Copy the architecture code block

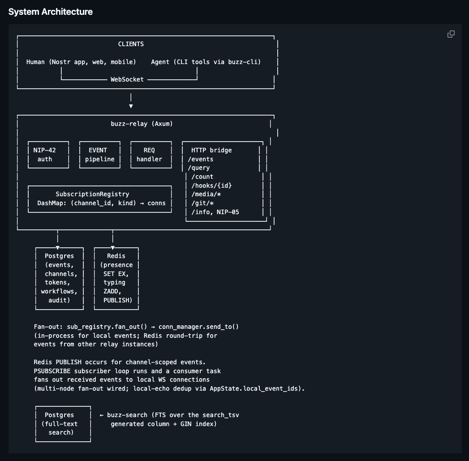451,34
